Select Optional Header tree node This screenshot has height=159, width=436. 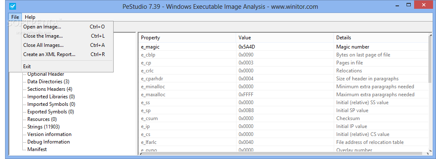(x=45, y=74)
